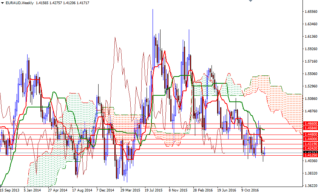Click the 29 Mar 2015 date label
318x193 pixels.
tap(130, 190)
